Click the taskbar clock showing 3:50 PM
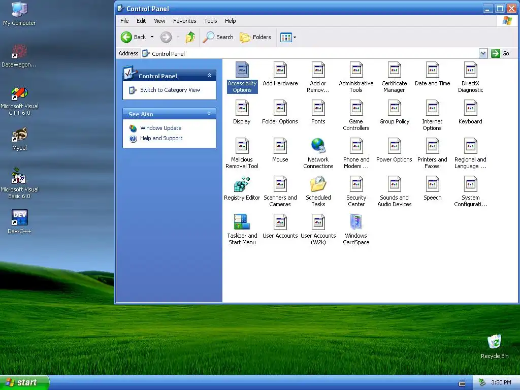Viewport: 520px width, 390px height. tap(501, 382)
